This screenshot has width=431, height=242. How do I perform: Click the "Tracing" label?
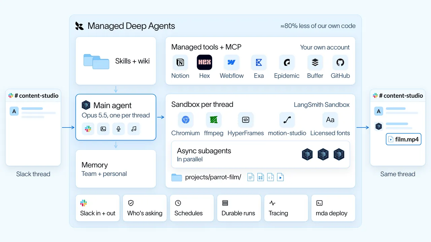pos(278,213)
